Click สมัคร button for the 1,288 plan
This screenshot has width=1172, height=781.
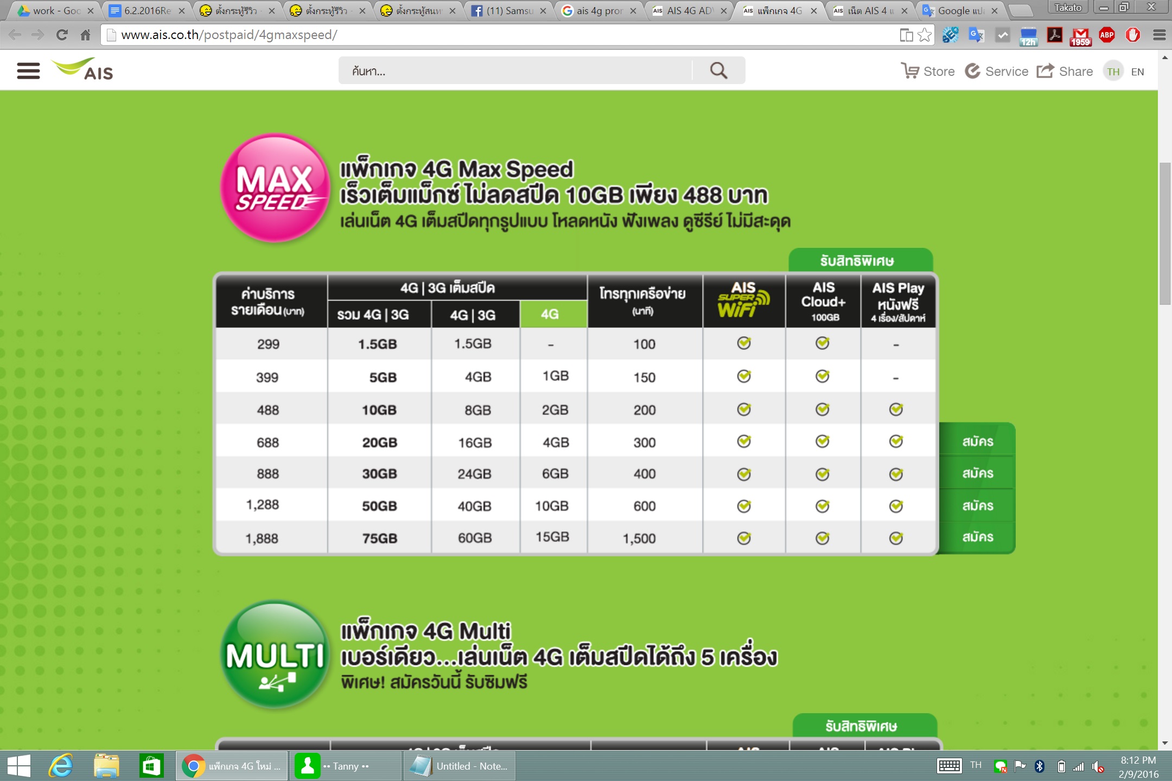pyautogui.click(x=977, y=505)
